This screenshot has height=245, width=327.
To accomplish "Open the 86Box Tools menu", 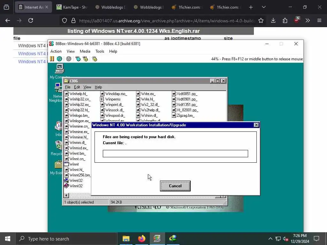I will (100, 51).
